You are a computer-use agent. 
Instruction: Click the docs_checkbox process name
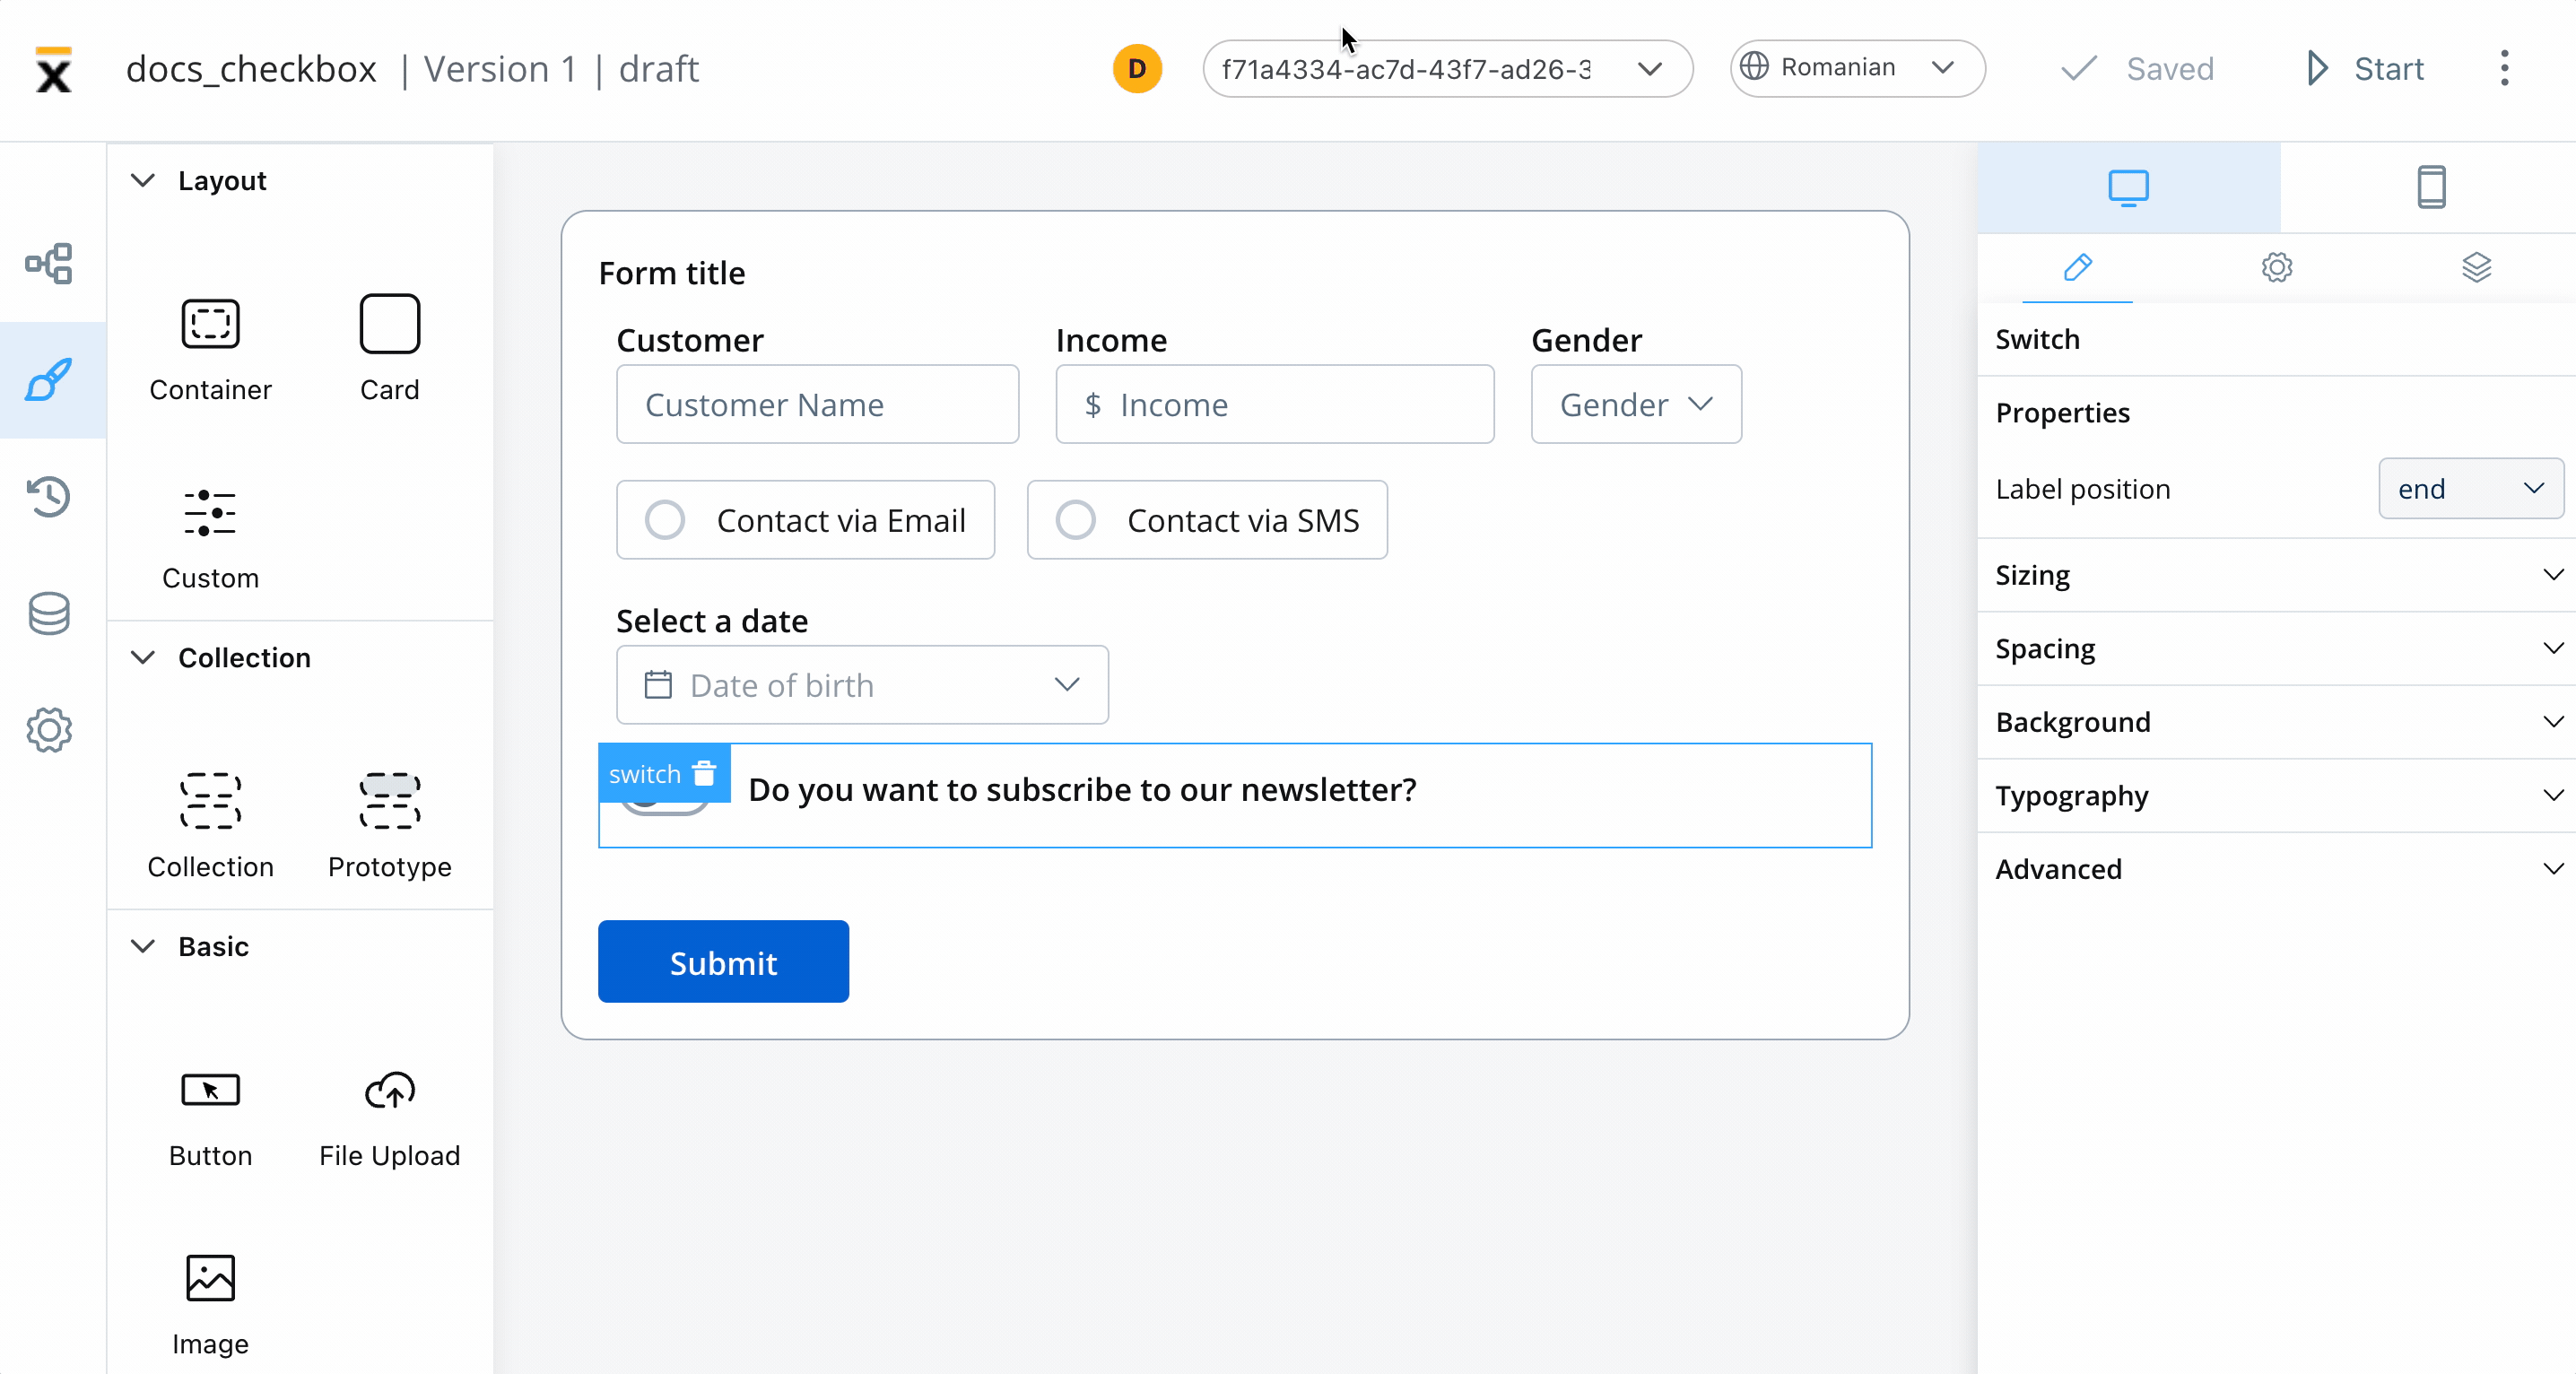click(251, 69)
